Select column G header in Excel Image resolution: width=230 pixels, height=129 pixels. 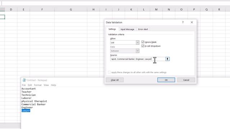[x=71, y=10]
